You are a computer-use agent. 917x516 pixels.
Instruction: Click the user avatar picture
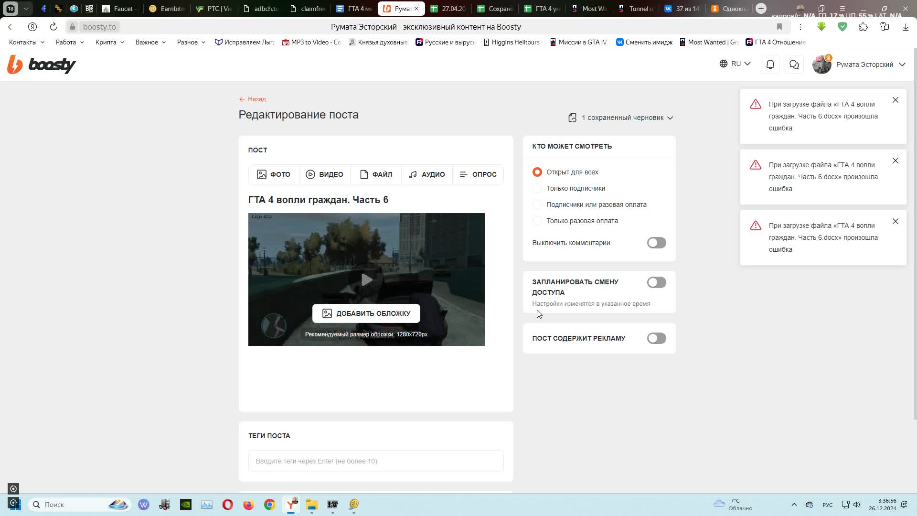(821, 64)
